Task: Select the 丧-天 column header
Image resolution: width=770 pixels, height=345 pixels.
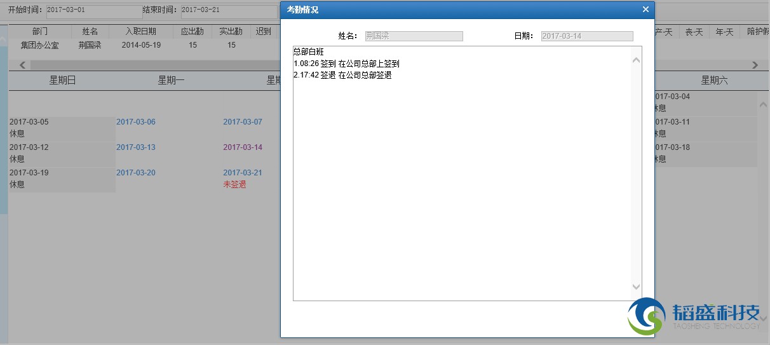Action: click(x=695, y=31)
